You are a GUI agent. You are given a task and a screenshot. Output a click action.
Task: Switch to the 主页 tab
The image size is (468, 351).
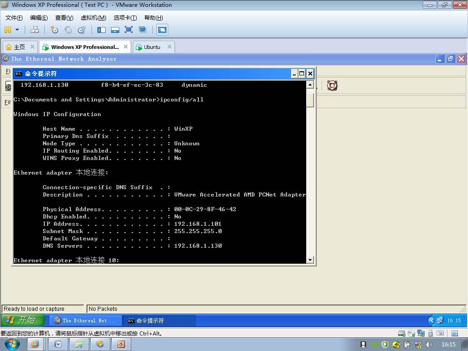click(x=19, y=47)
